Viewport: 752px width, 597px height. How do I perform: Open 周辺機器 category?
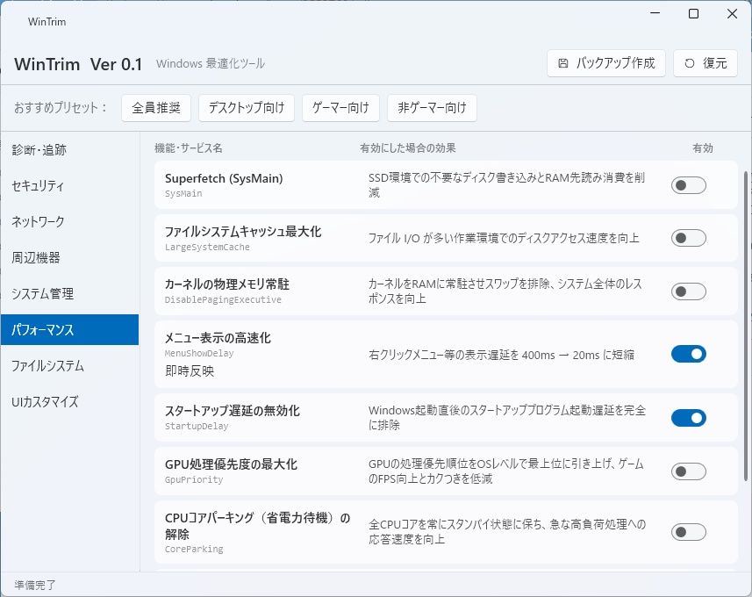(x=69, y=258)
